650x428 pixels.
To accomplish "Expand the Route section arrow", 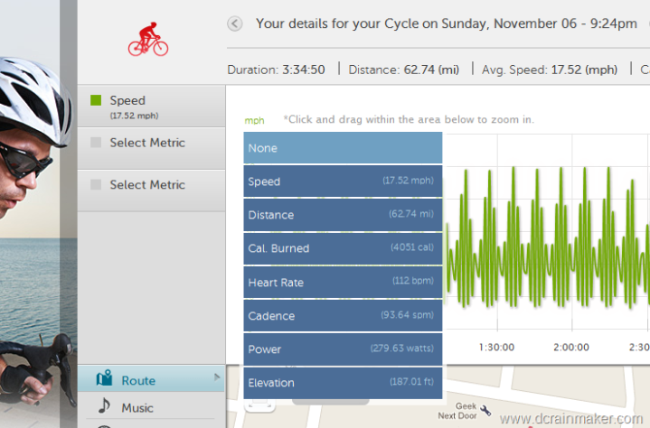I will [217, 377].
